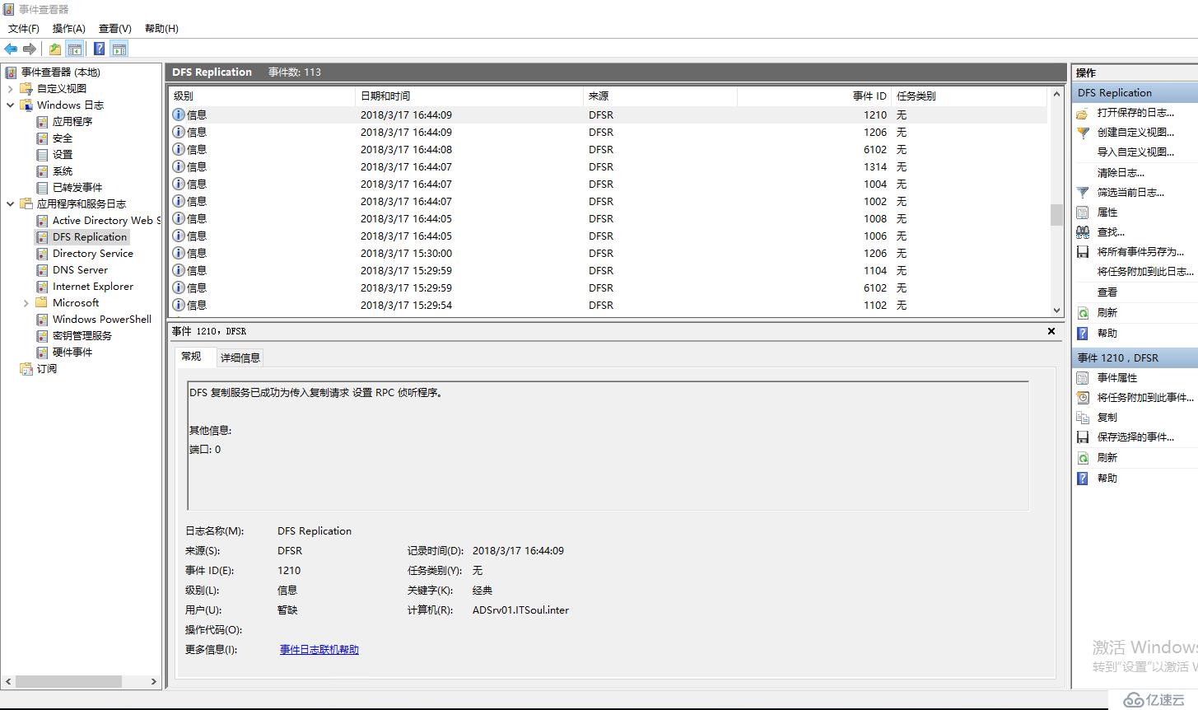Click Filter Current Log (筛选当前日志) action
This screenshot has width=1198, height=710.
1130,193
